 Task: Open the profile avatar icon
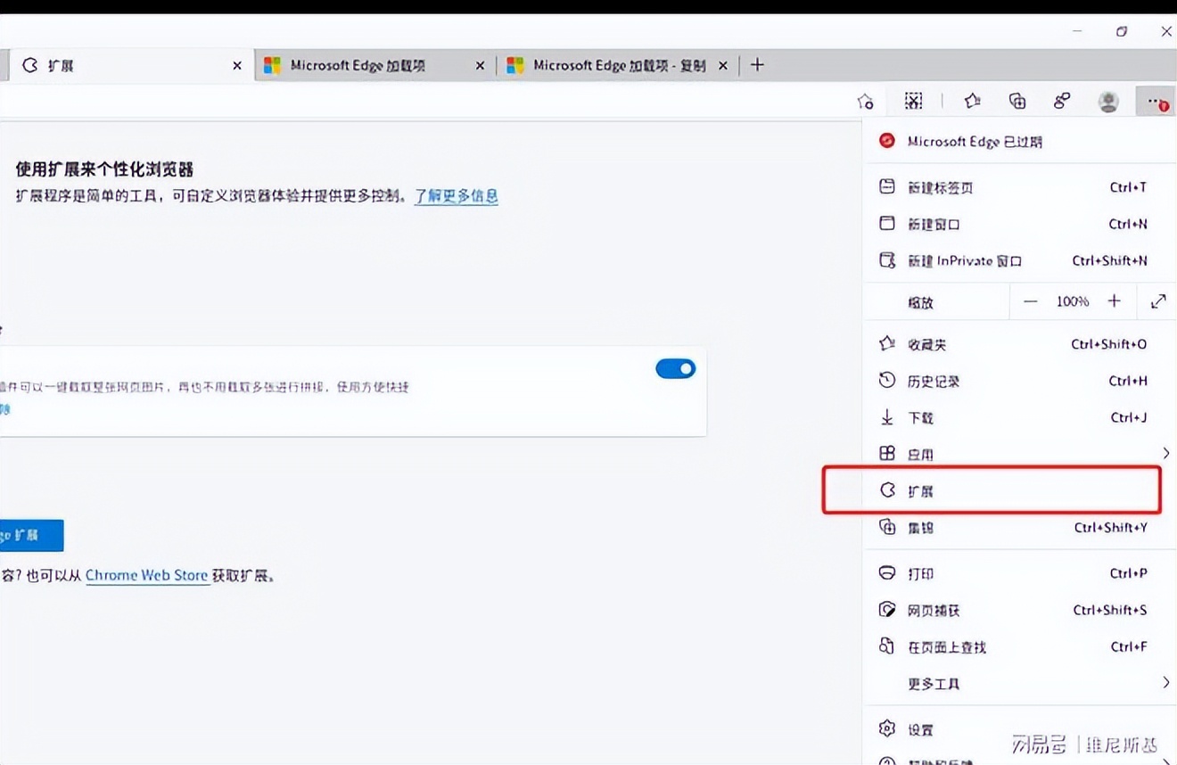pos(1107,101)
